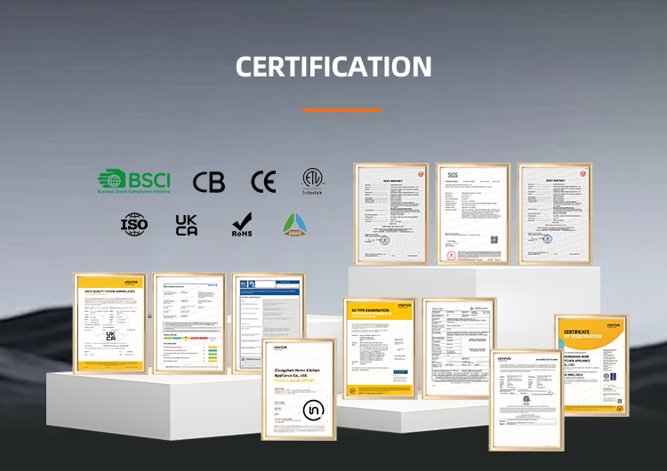Click the Intertek circle logo on the audit report
The width and height of the screenshot is (667, 471).
[314, 411]
